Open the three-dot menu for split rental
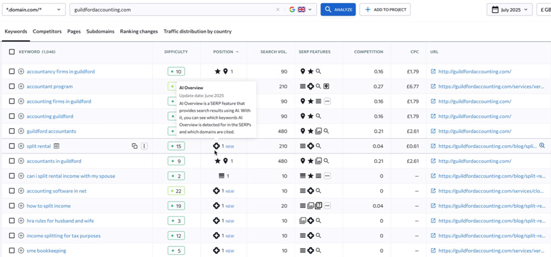The width and height of the screenshot is (551, 257). pos(144,146)
